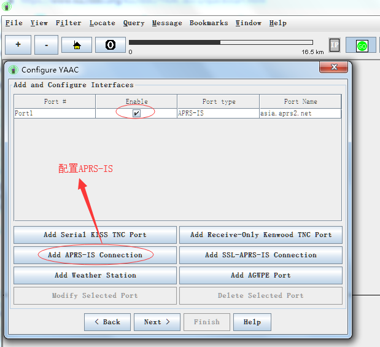Click Add APRS-IS Connection button
This screenshot has width=380, height=347.
point(95,255)
